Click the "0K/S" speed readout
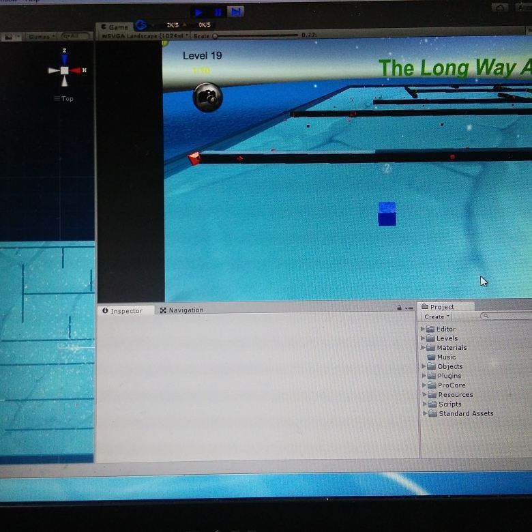This screenshot has height=532, width=532. coord(205,25)
